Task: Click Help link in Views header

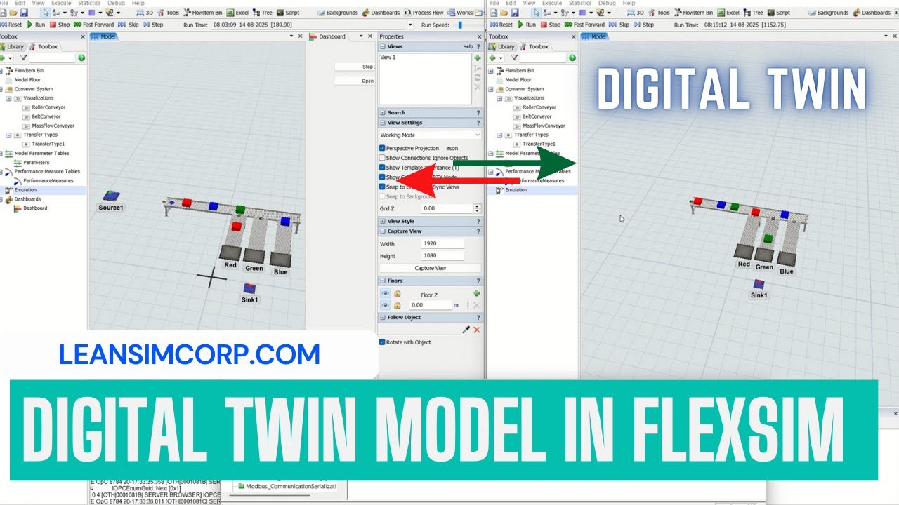Action: pyautogui.click(x=468, y=46)
